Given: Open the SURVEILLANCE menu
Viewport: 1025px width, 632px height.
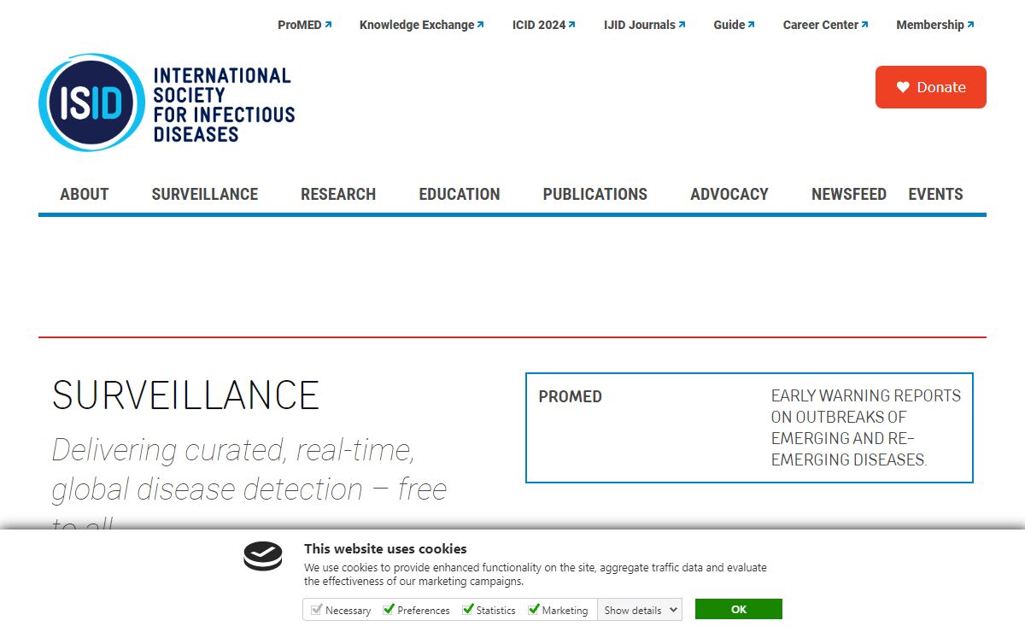Looking at the screenshot, I should pos(205,194).
